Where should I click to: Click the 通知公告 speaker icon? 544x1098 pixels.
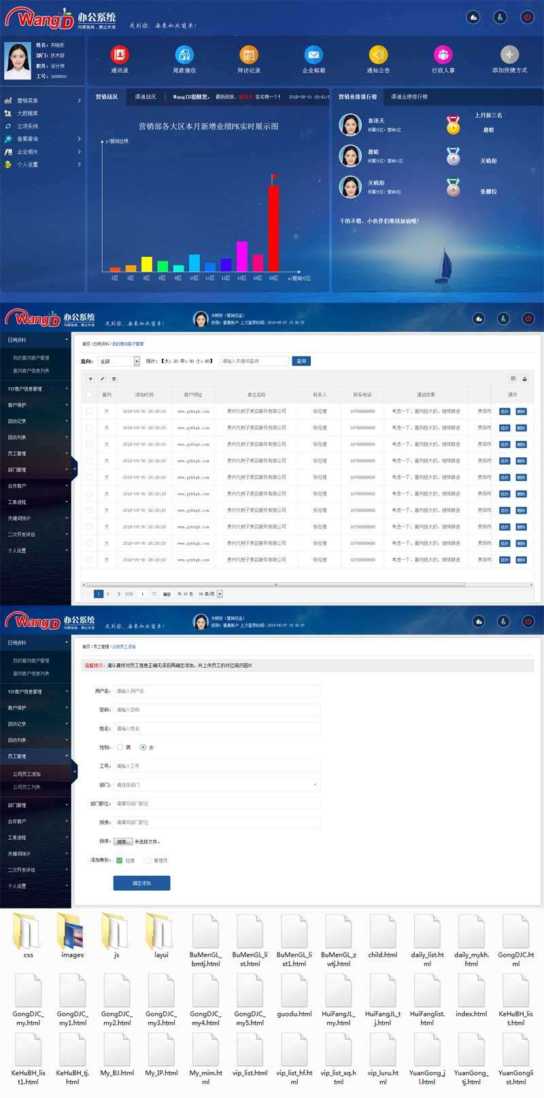tap(378, 54)
